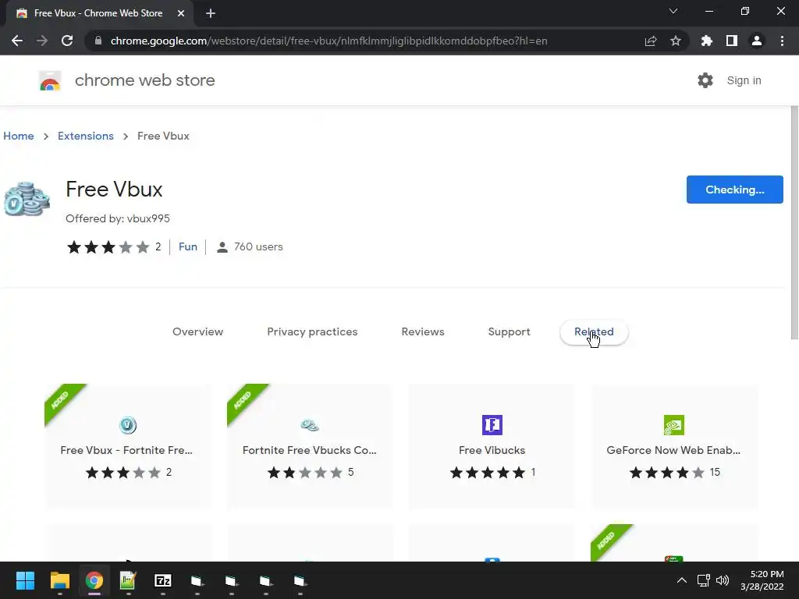Open a new tab with the plus button
The image size is (799, 599).
click(x=211, y=13)
